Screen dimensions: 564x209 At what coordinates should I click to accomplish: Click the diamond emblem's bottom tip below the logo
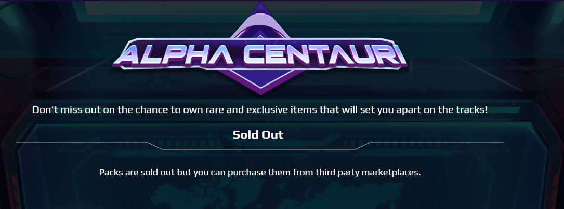[x=260, y=89]
